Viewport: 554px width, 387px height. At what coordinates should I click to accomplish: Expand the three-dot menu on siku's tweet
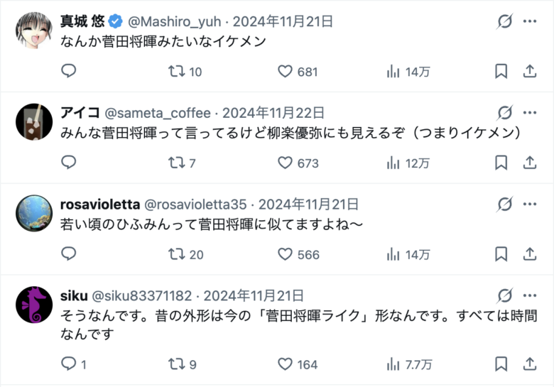[x=529, y=295]
